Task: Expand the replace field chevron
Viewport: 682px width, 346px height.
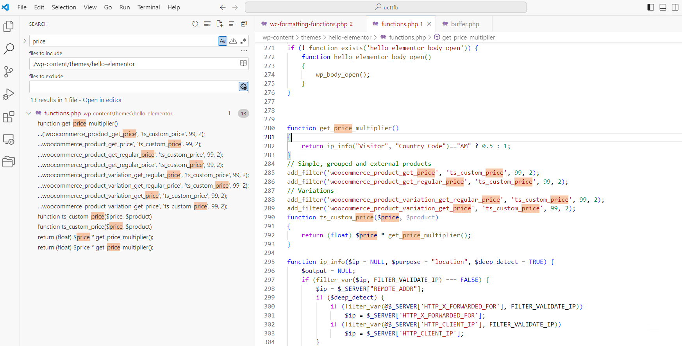Action: 24,41
